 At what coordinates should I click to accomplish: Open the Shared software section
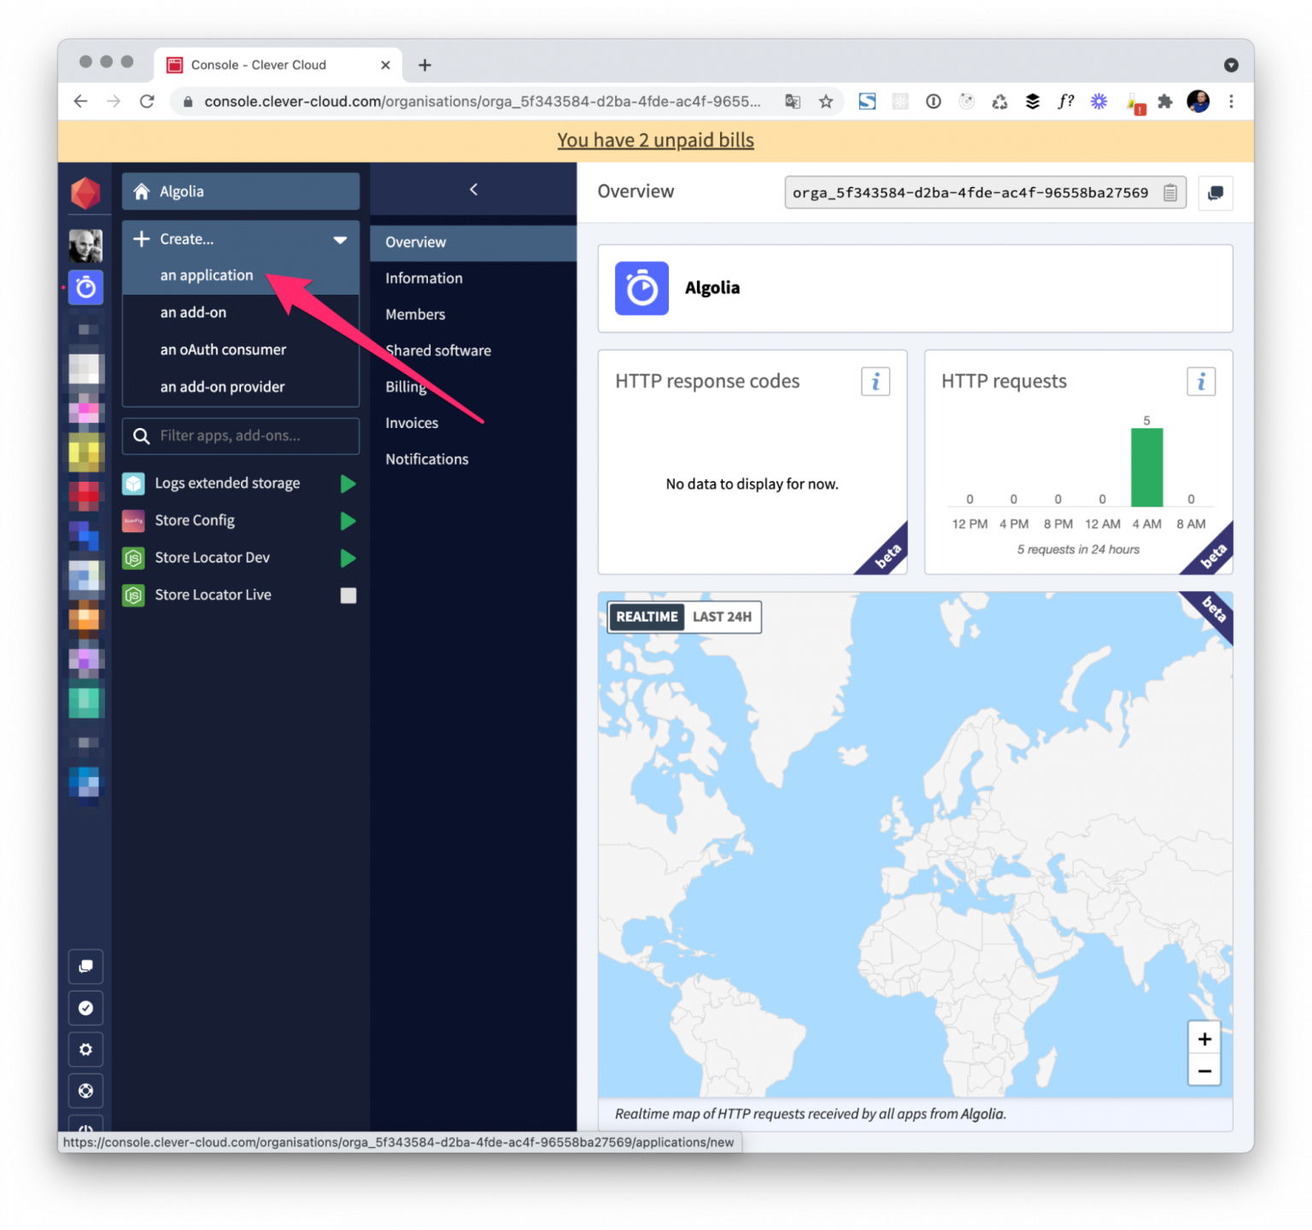473,351
